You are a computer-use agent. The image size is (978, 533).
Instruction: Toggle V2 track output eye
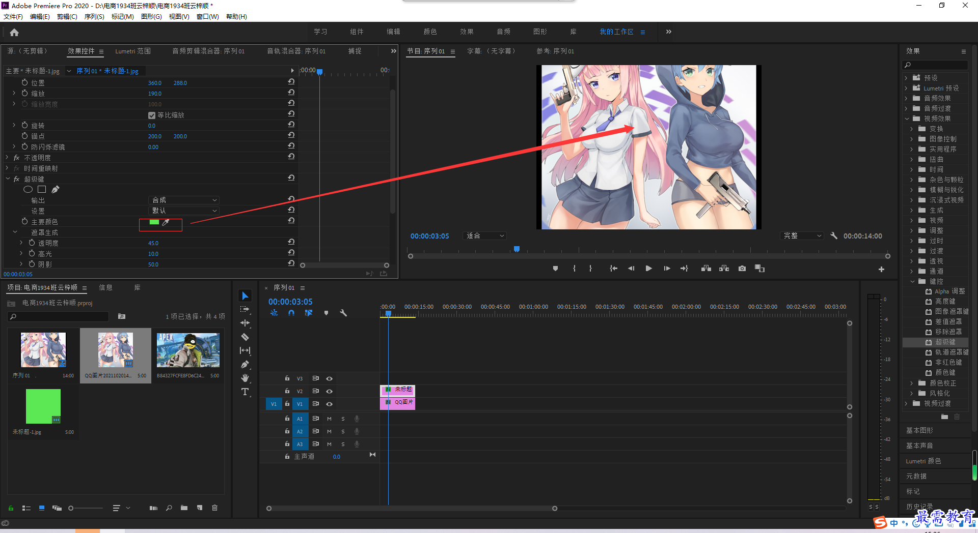tap(330, 391)
